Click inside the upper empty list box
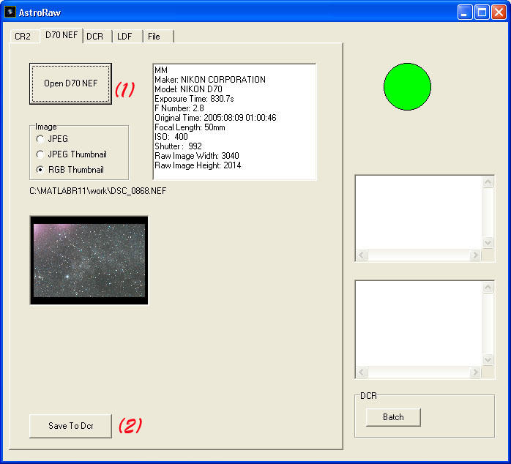This screenshot has width=511, height=464. (419, 213)
